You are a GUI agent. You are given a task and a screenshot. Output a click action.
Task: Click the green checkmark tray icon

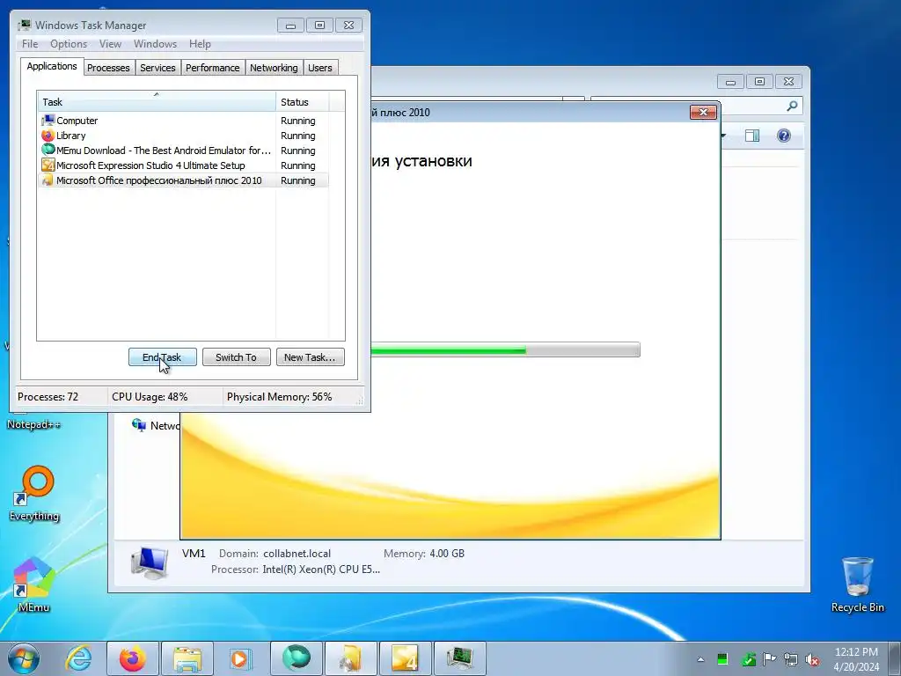748,659
